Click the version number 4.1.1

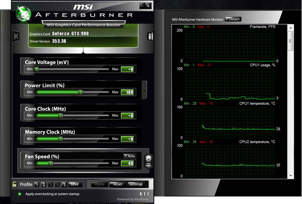coord(144,194)
